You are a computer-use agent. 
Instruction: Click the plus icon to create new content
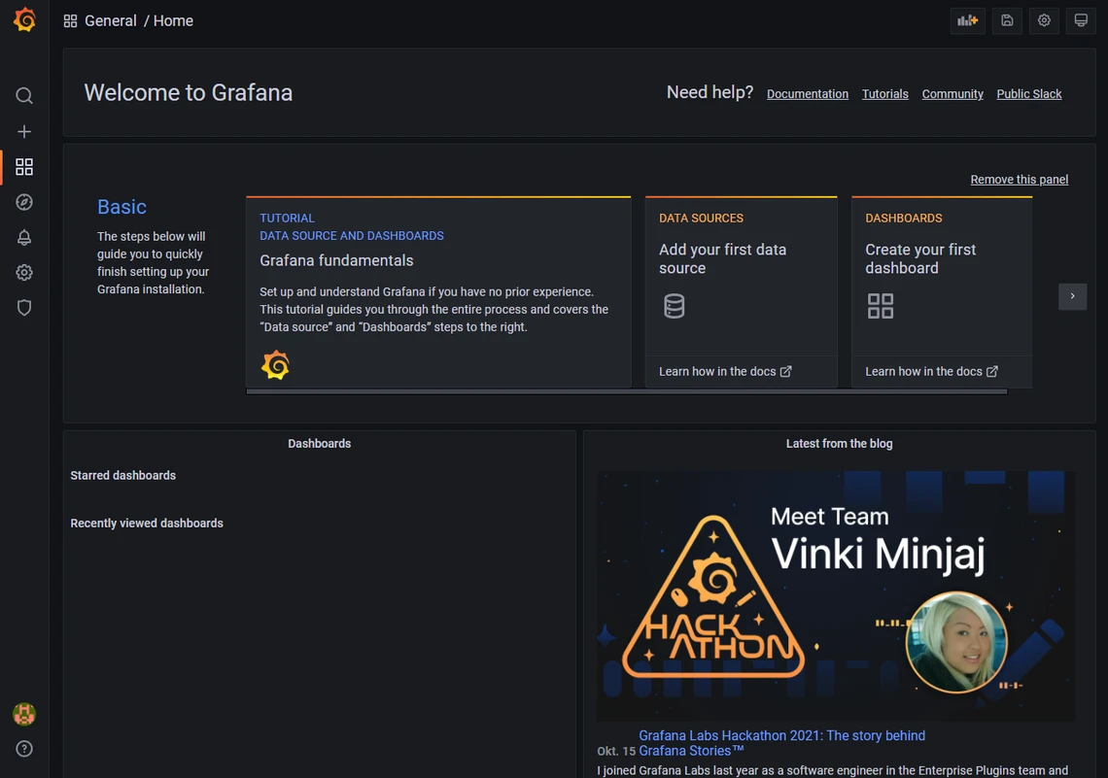(x=23, y=131)
